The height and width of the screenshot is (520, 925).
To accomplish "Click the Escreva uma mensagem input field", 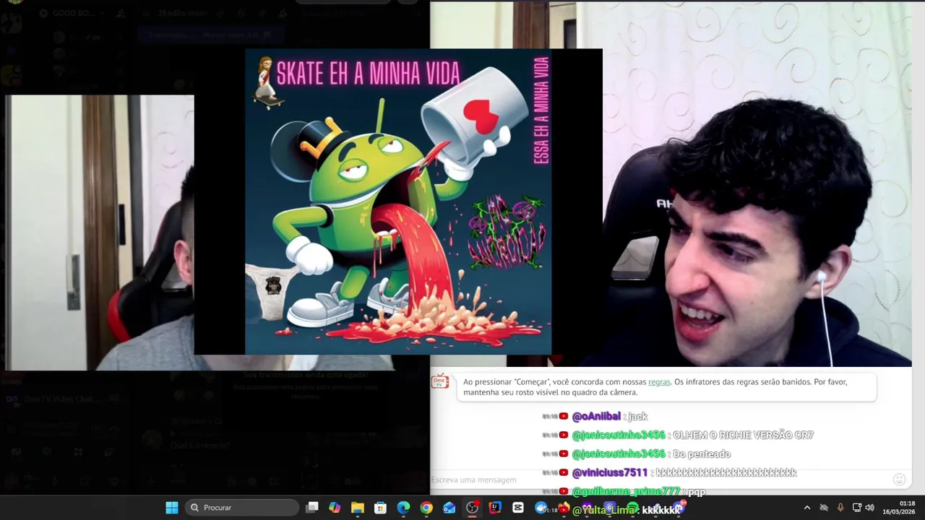I will [660, 480].
